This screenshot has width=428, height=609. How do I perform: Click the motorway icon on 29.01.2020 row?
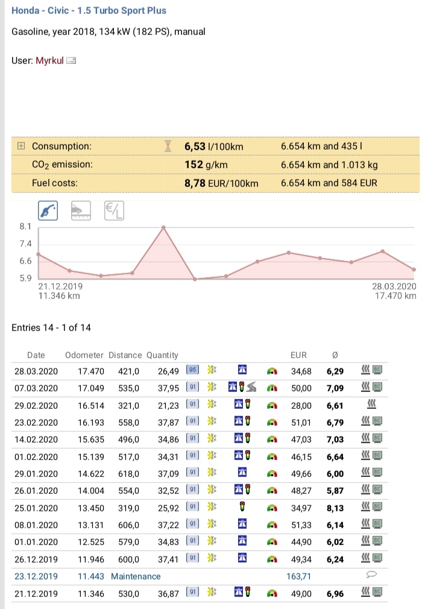[x=242, y=472]
